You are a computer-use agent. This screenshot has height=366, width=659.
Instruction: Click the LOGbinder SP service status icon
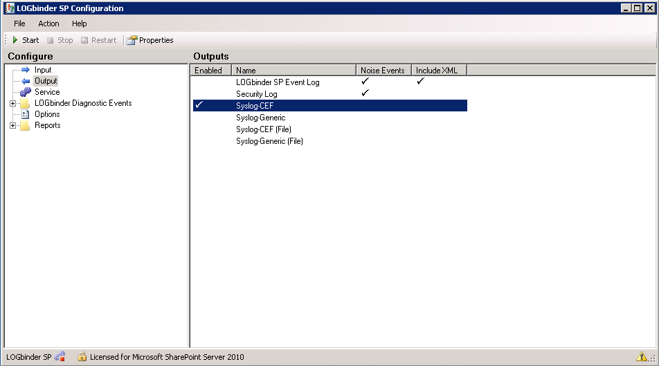pyautogui.click(x=60, y=356)
